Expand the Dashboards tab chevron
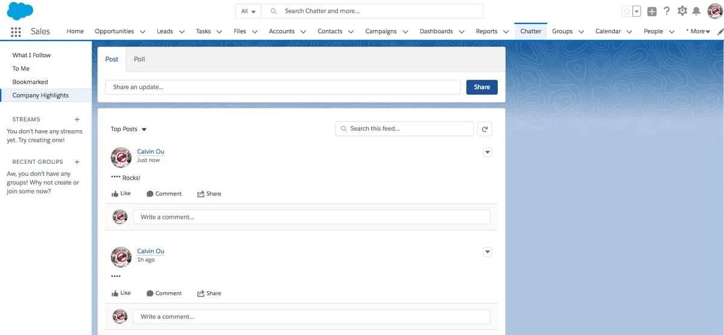This screenshot has height=335, width=724. [x=462, y=32]
